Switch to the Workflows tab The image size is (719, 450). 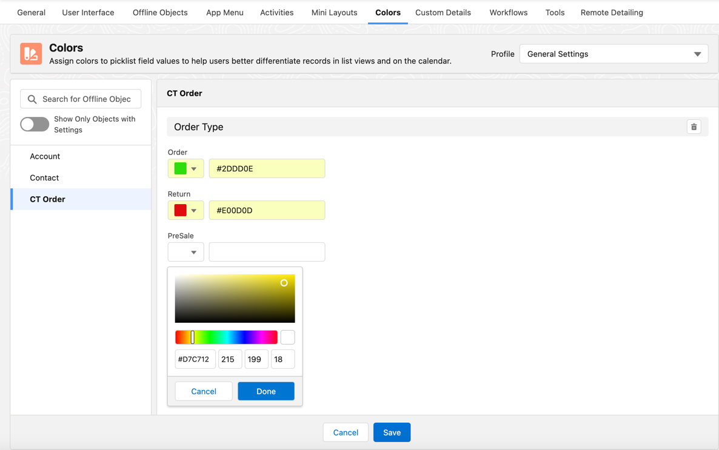[508, 12]
